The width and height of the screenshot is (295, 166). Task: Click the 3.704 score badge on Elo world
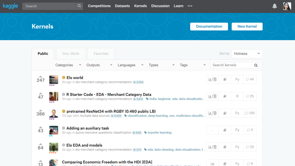139,82
